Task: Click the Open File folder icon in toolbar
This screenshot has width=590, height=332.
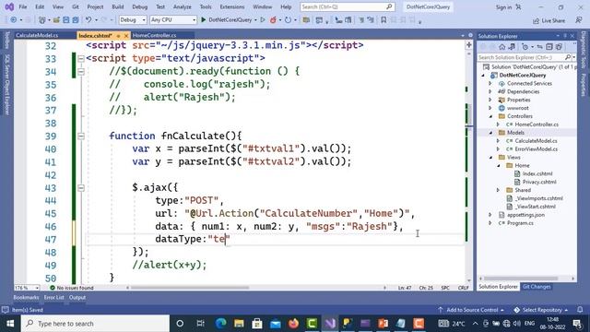Action: [x=56, y=20]
